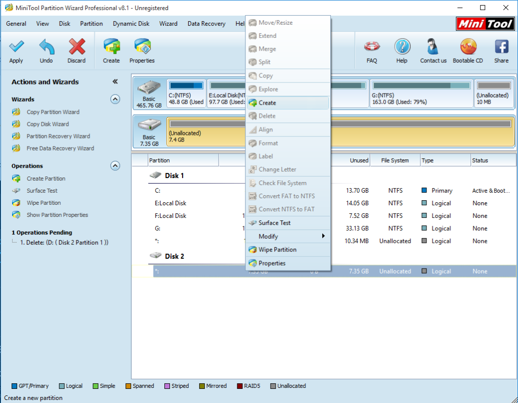
Task: Click the Show Partition Properties link
Action: click(x=58, y=215)
